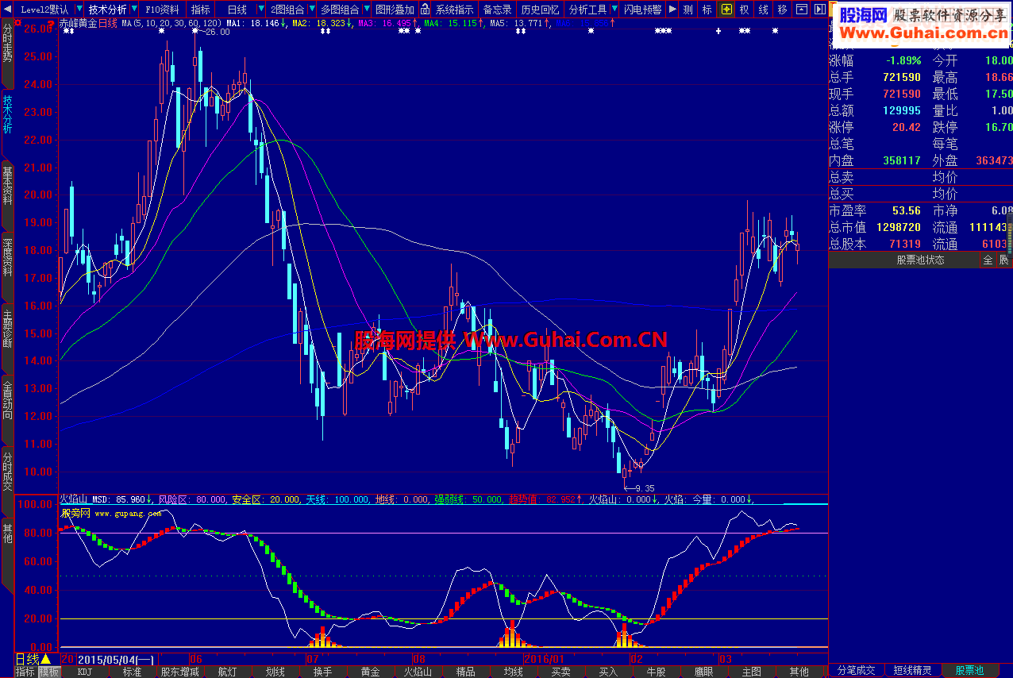1013x678 pixels.
Task: Select the 测 measure tool
Action: (688, 10)
